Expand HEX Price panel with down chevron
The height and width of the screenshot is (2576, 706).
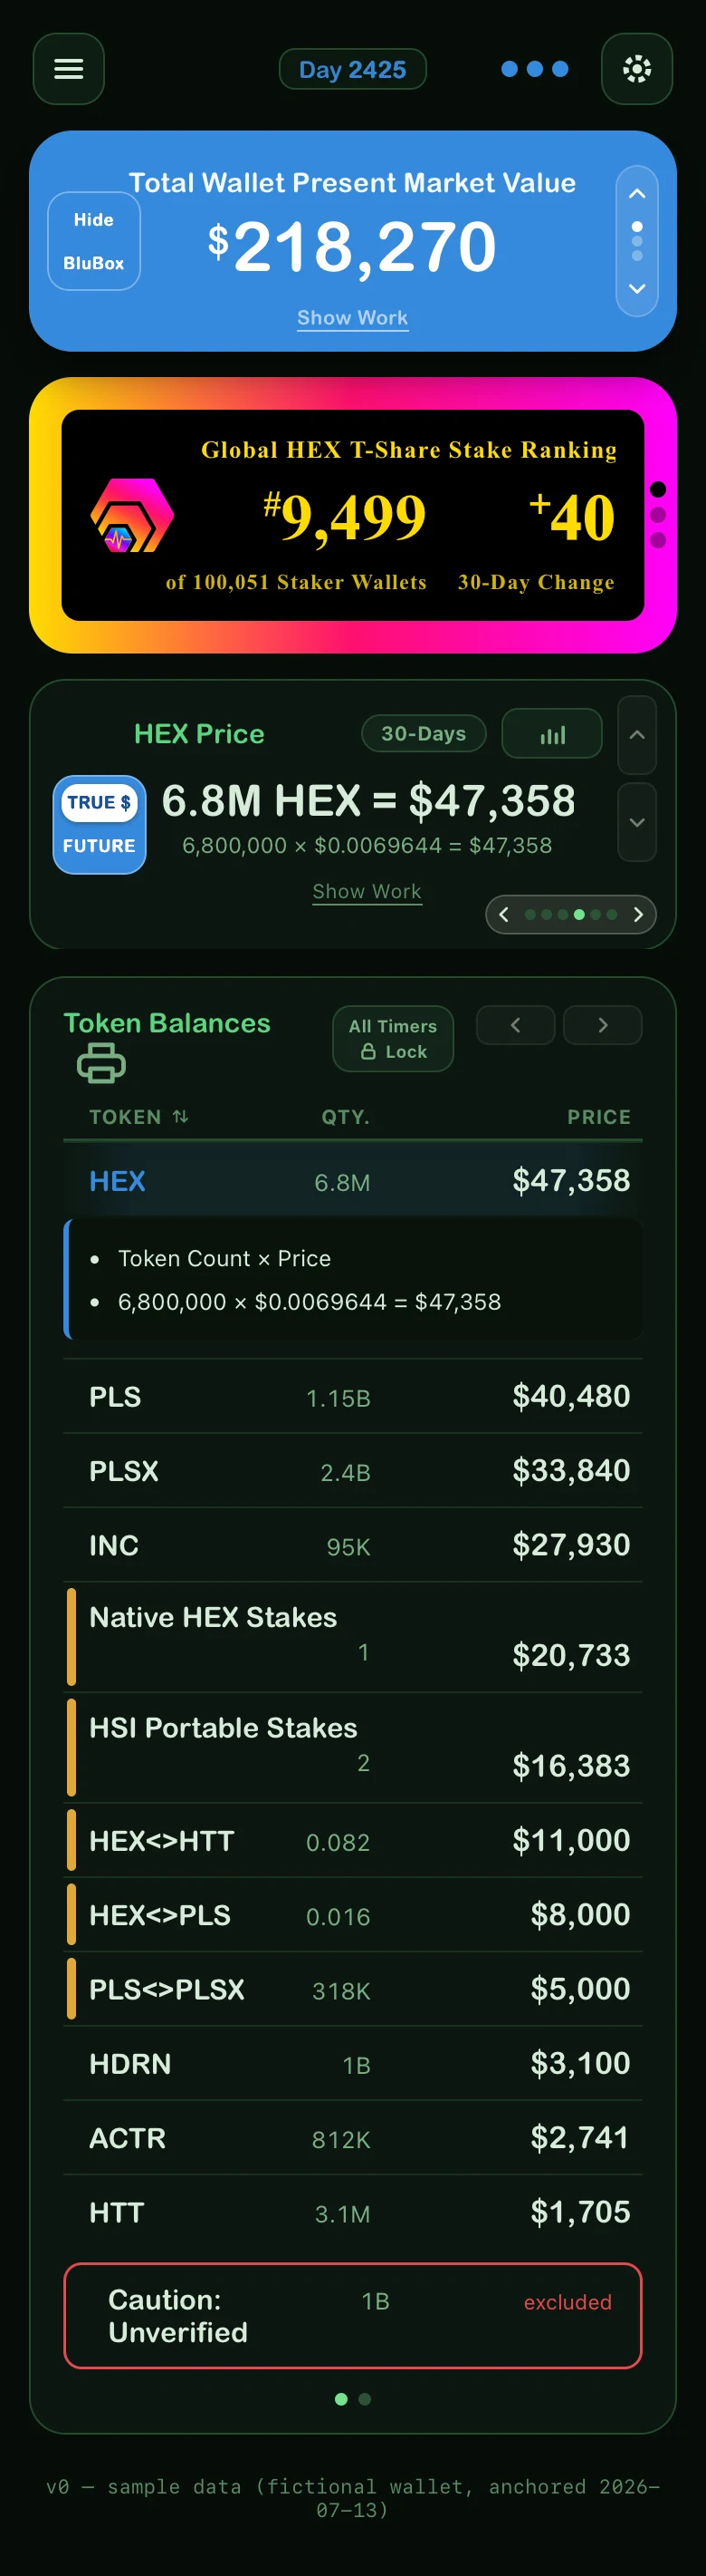pos(637,822)
